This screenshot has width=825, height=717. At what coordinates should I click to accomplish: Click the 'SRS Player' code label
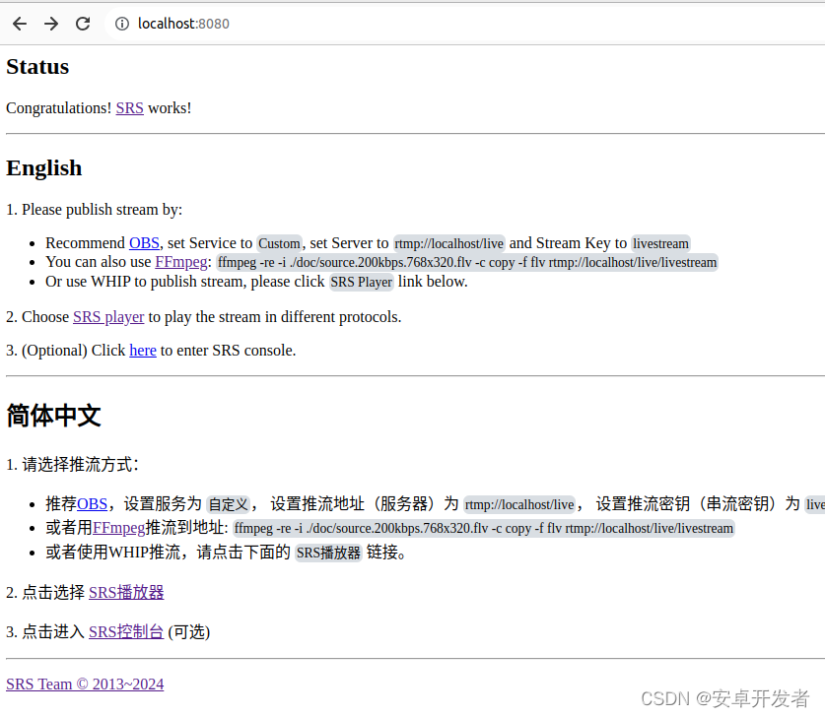point(362,283)
